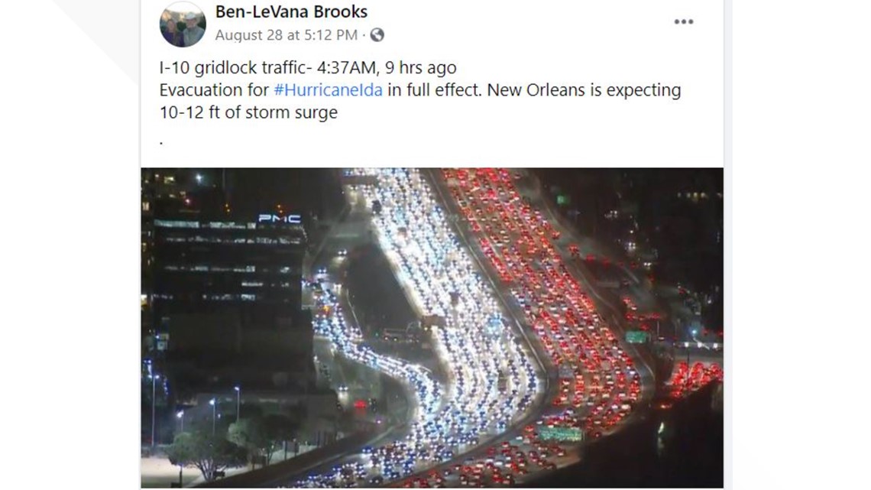
Task: Click the PNC sign in the photo
Action: [x=280, y=219]
